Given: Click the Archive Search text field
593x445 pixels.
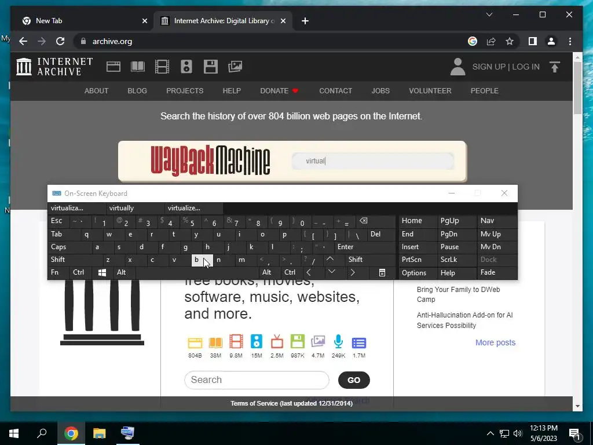Looking at the screenshot, I should pos(257,380).
